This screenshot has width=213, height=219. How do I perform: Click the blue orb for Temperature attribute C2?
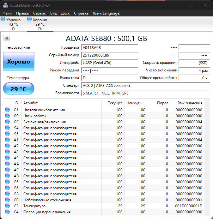pos(7,206)
